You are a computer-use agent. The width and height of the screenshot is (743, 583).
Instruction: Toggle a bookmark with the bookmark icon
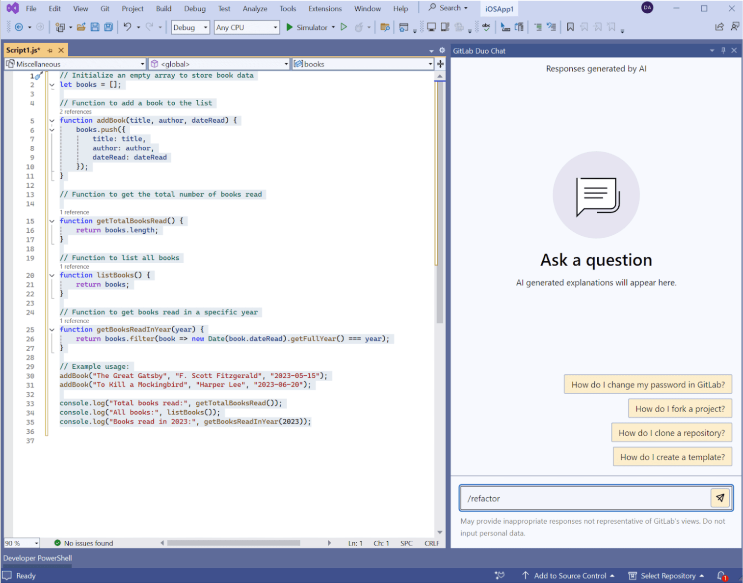tap(570, 27)
